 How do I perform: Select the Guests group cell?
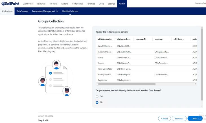coord(101,63)
